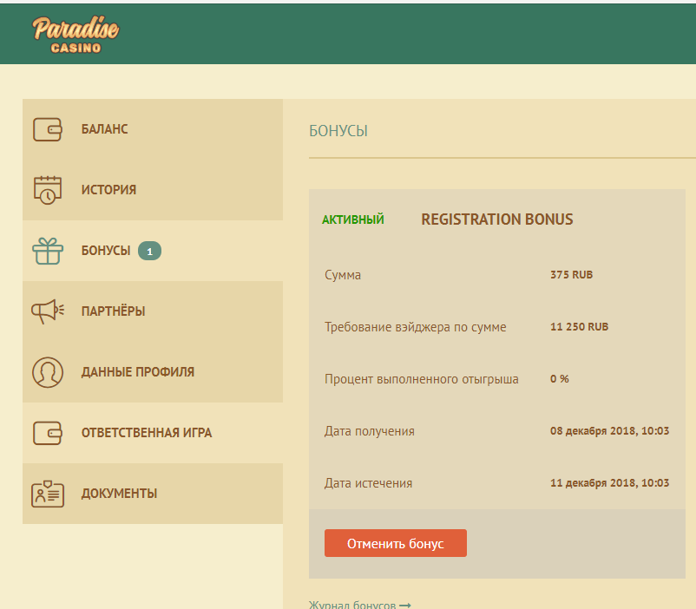Open the Журнал бонусов link

coord(360,605)
